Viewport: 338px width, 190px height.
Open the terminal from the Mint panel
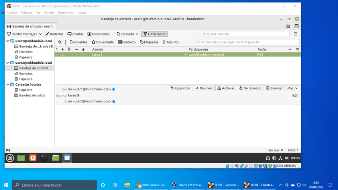(44, 158)
